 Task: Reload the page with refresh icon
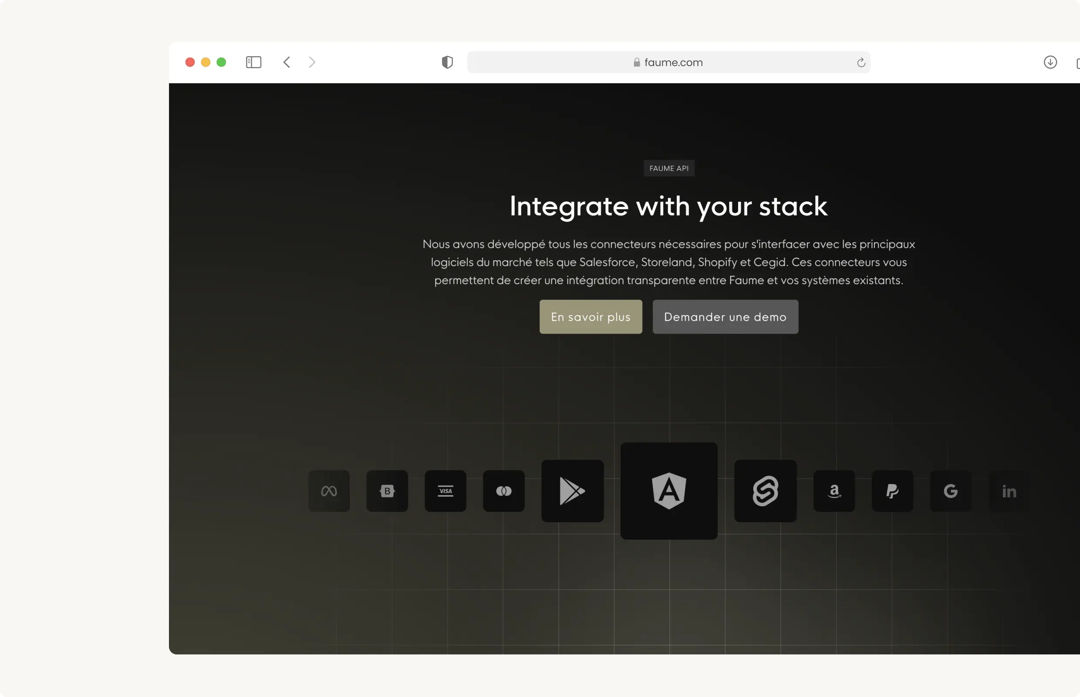click(861, 62)
